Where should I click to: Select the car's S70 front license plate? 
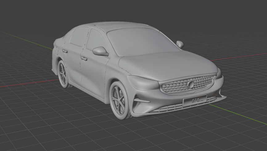pyautogui.click(x=195, y=100)
